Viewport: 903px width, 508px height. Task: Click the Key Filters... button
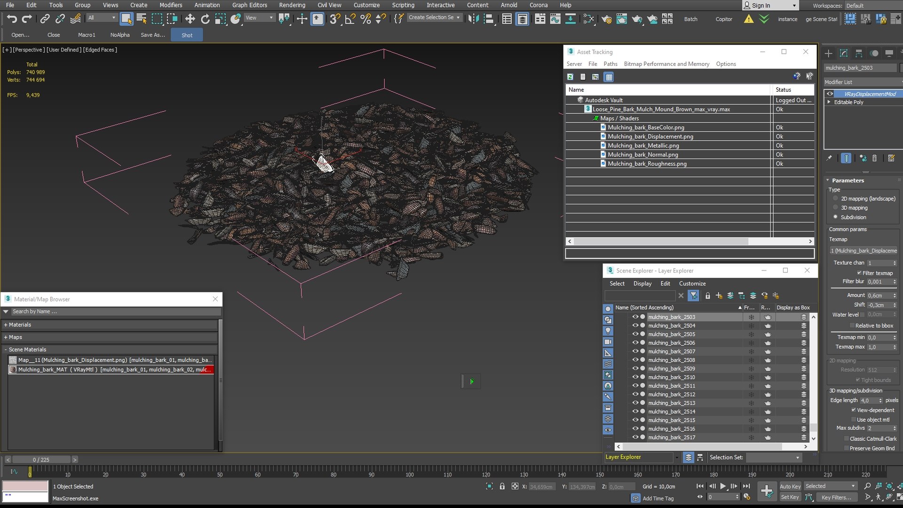pos(836,497)
